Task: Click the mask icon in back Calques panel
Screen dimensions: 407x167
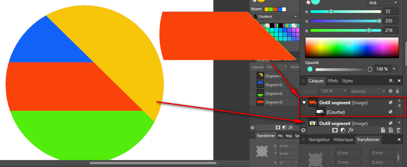Action: pos(278,127)
